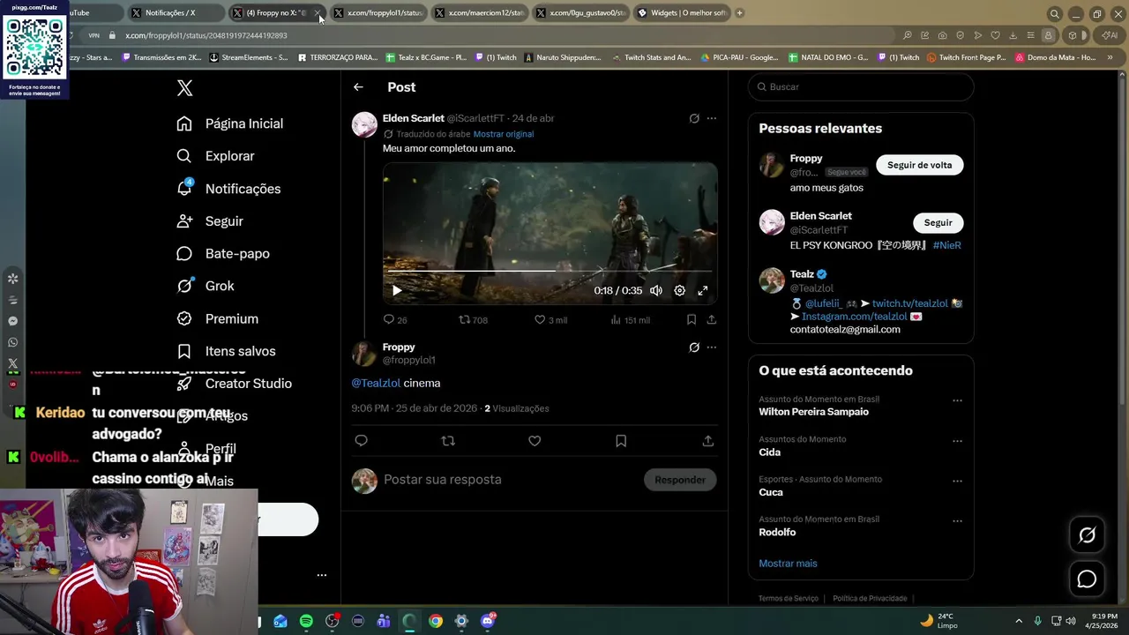Enter fullscreen on the video
This screenshot has height=635, width=1129.
[x=703, y=290]
